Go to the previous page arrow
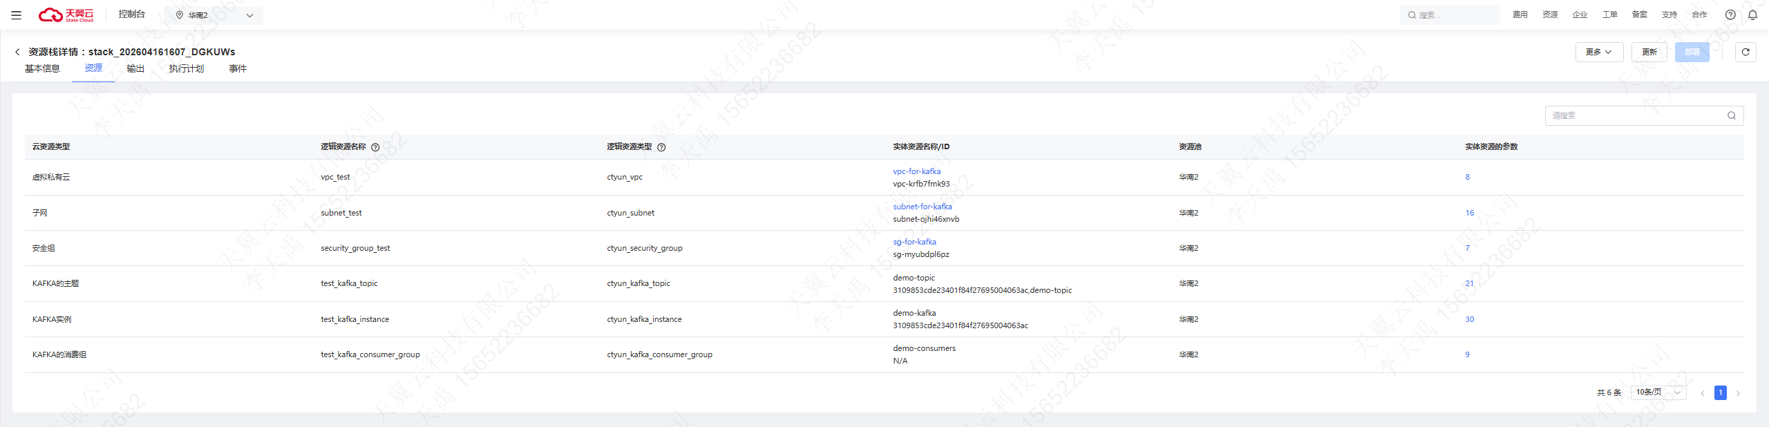The height and width of the screenshot is (427, 1769). click(1703, 393)
